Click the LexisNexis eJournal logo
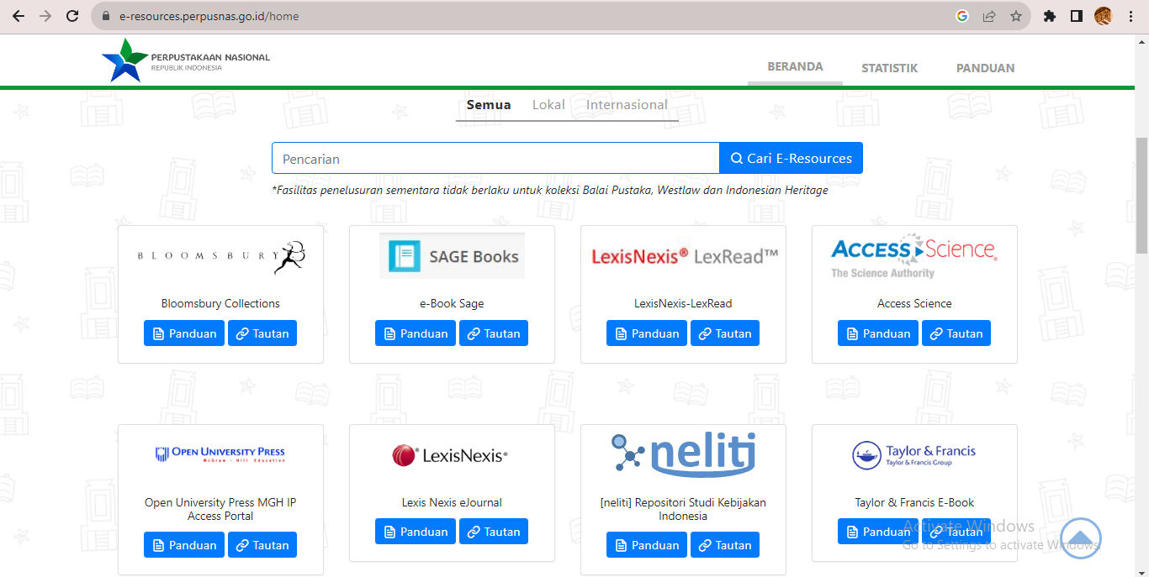 (x=451, y=455)
